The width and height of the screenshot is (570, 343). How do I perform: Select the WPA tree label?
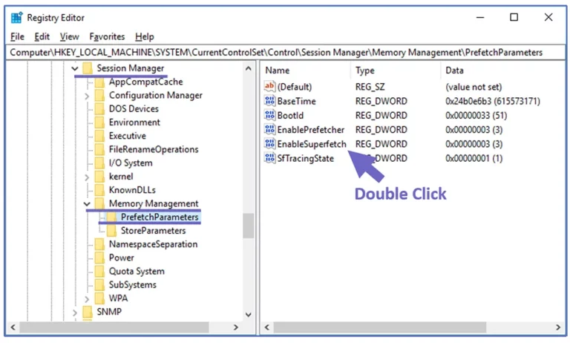(x=118, y=298)
